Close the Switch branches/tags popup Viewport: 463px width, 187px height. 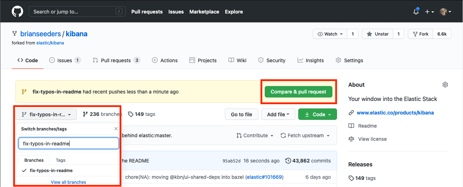click(116, 129)
